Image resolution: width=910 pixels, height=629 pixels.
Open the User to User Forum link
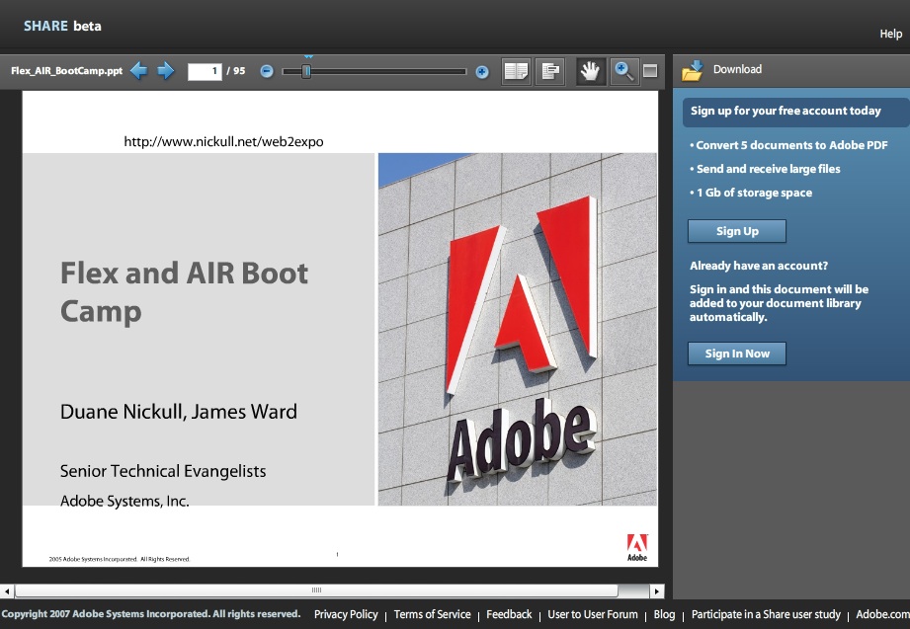coord(593,614)
